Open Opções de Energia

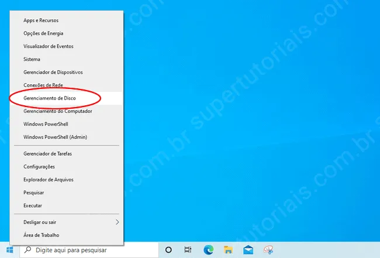point(67,33)
